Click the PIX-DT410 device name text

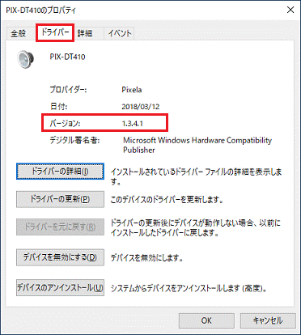67,57
